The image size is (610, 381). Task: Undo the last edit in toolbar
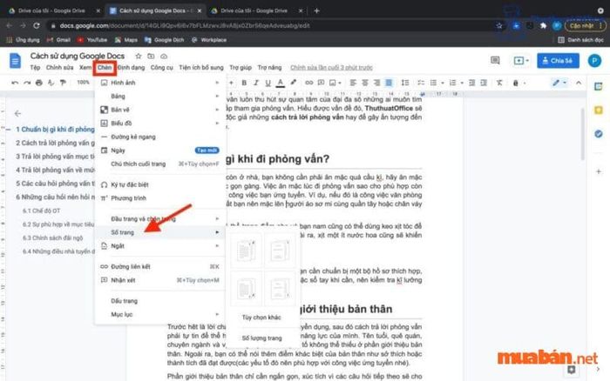[x=15, y=83]
